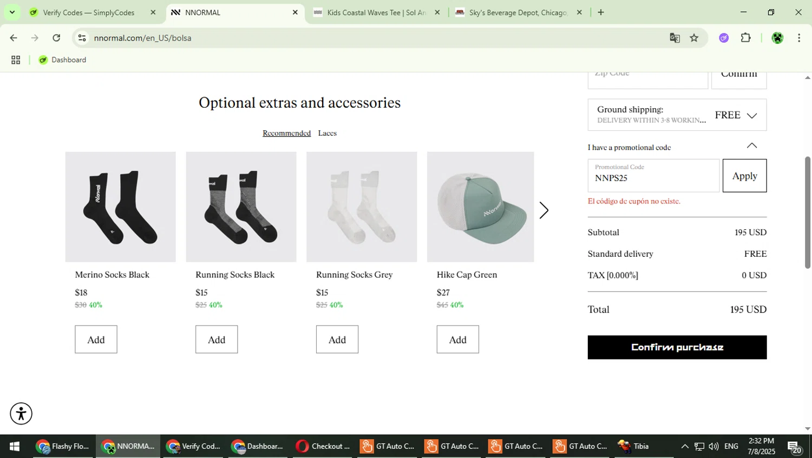812x458 pixels.
Task: Click the Total 195 USD amount
Action: [x=748, y=309]
